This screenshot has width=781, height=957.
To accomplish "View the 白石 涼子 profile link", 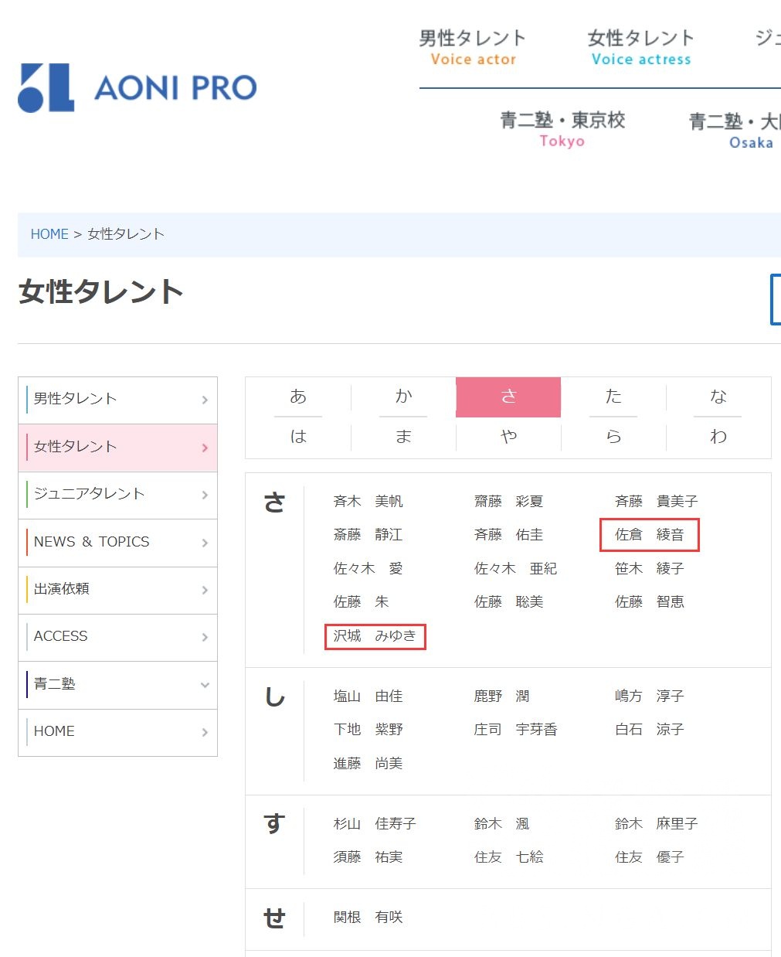I will tap(649, 729).
